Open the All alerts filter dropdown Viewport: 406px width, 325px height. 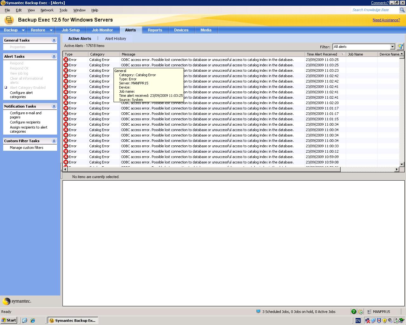point(392,47)
